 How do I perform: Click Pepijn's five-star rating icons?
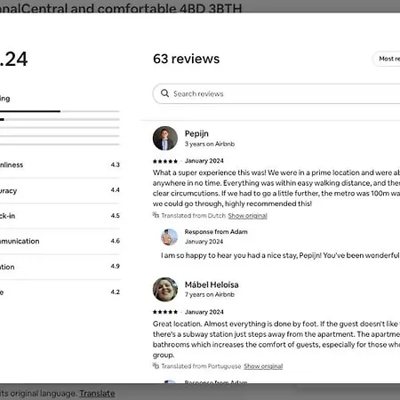coord(165,161)
